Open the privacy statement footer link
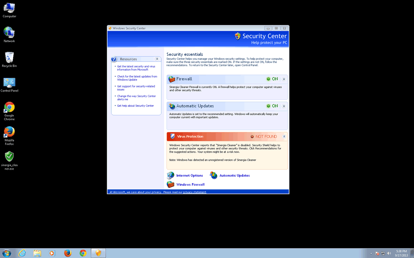 point(195,192)
